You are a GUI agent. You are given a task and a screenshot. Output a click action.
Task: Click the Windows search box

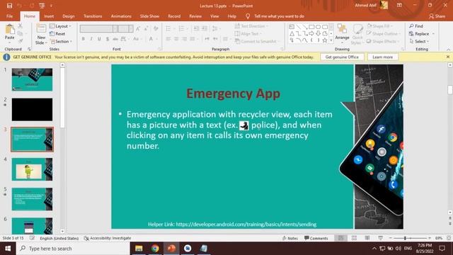tap(74, 249)
